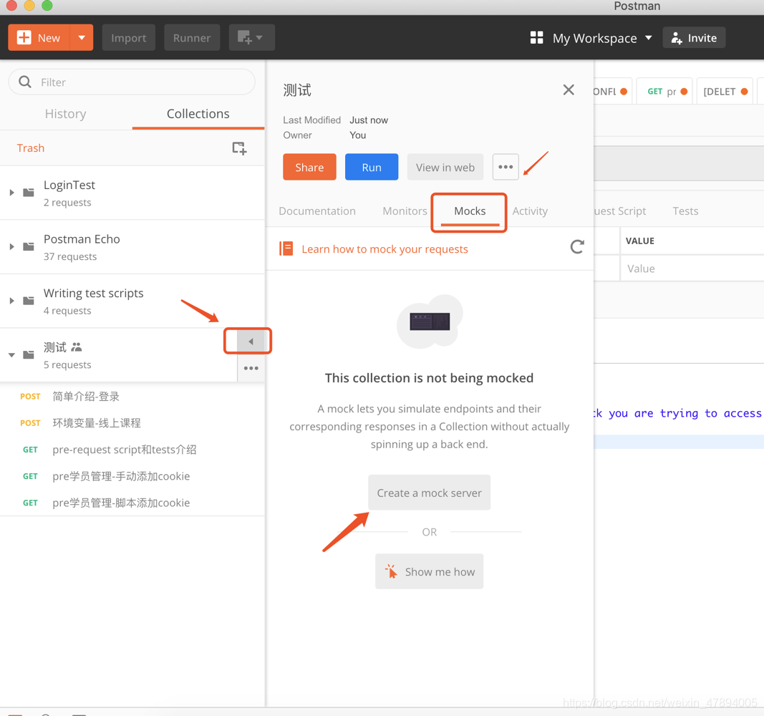Viewport: 764px width, 716px height.
Task: Click Create a mock server
Action: (x=430, y=493)
